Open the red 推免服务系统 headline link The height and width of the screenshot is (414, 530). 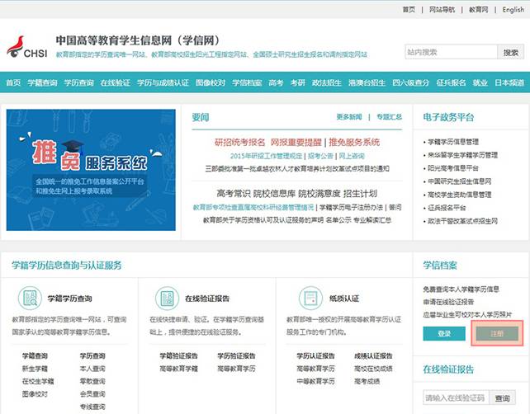[x=354, y=142]
